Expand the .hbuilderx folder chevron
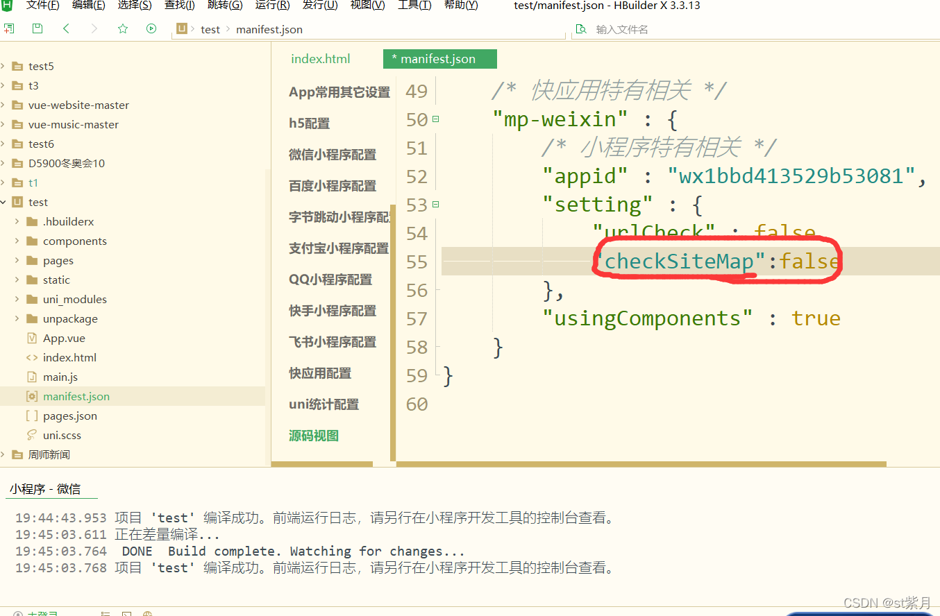 coord(17,221)
